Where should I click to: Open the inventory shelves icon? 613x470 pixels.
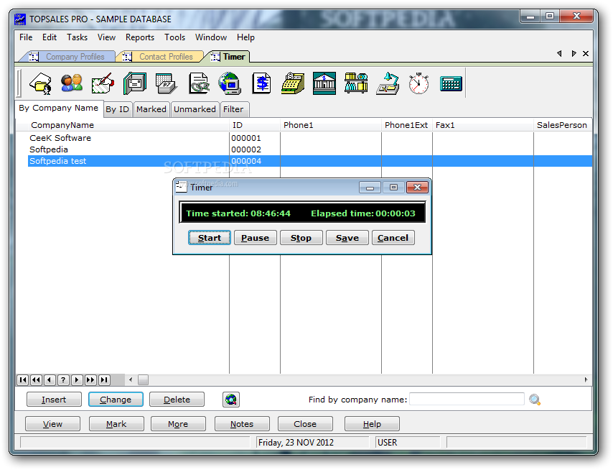[356, 83]
